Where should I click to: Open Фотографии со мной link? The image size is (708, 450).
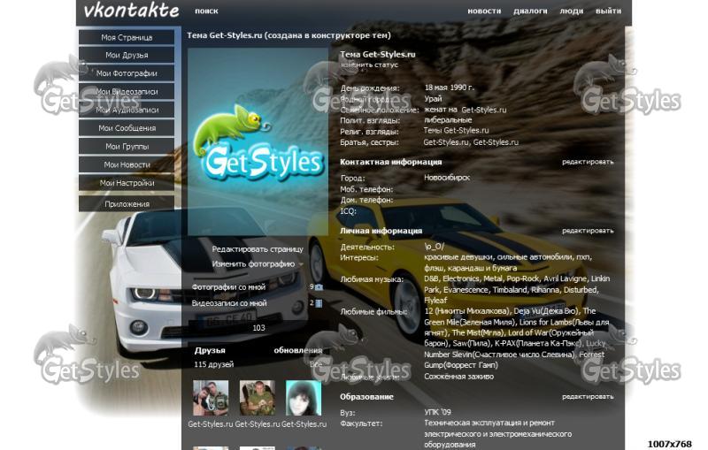(x=228, y=286)
